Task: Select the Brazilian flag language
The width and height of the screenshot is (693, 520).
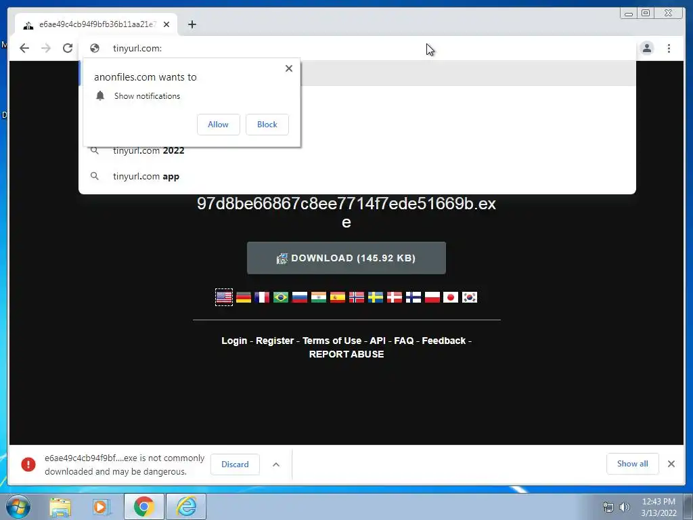Action: [x=281, y=297]
